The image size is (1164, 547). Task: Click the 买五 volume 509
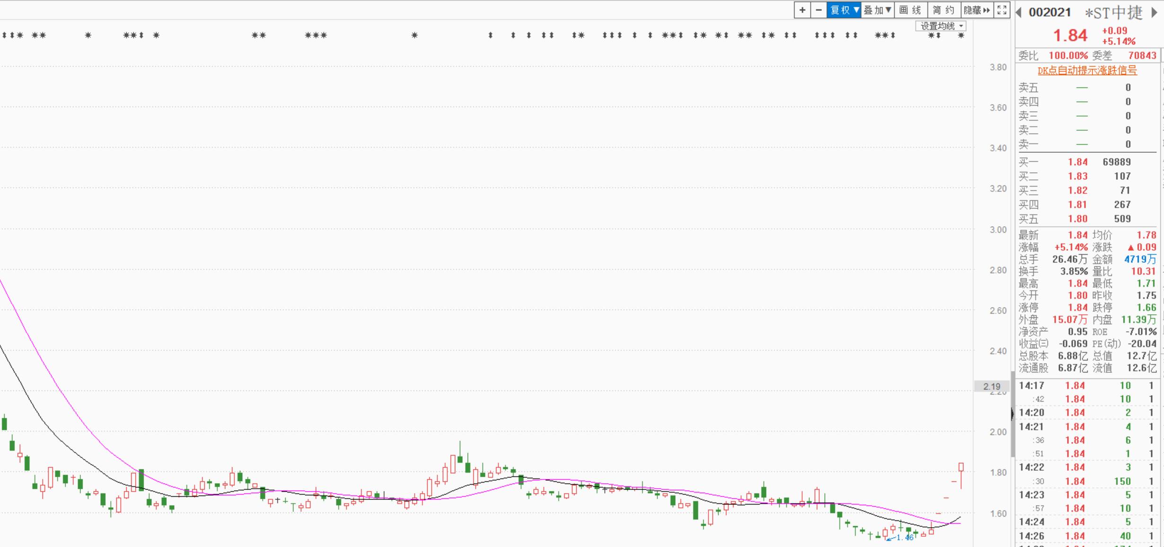[x=1122, y=219]
